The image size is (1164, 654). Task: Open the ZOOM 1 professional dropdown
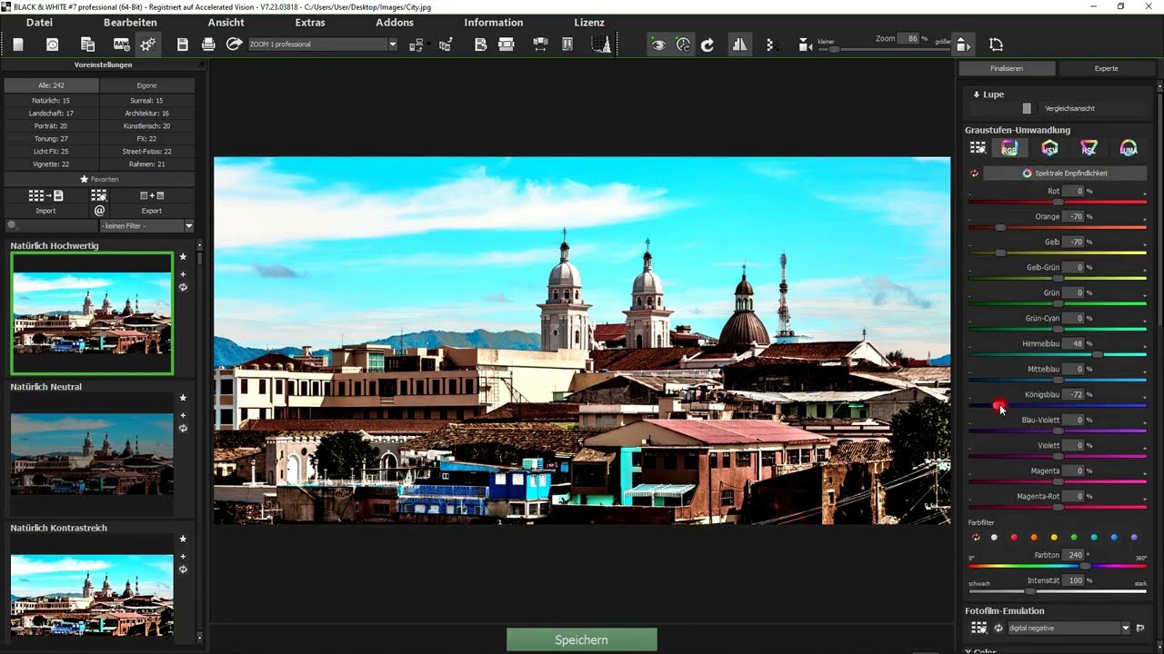point(323,45)
